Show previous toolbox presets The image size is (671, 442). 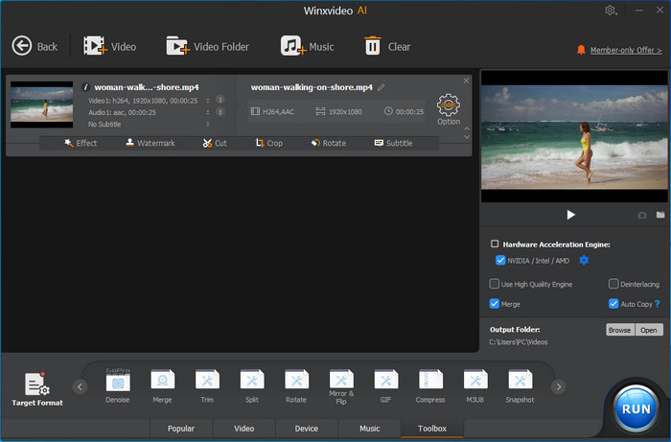[x=80, y=386]
